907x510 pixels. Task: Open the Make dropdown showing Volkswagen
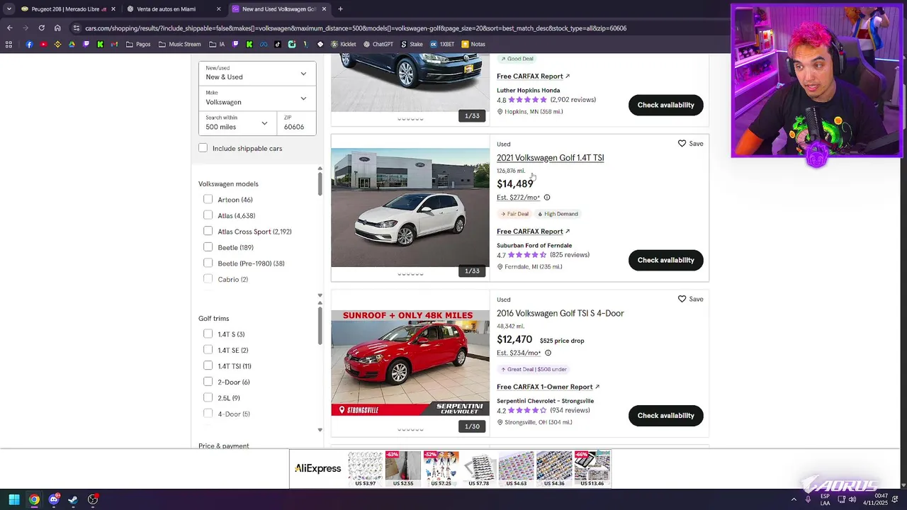(257, 98)
